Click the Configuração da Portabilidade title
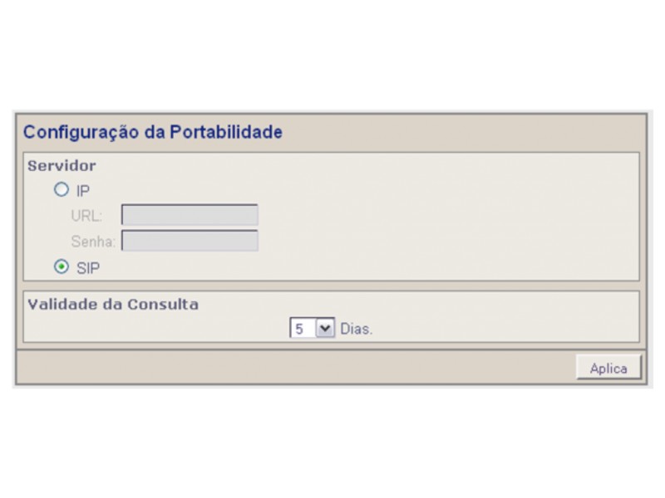The width and height of the screenshot is (665, 498). coord(153,132)
